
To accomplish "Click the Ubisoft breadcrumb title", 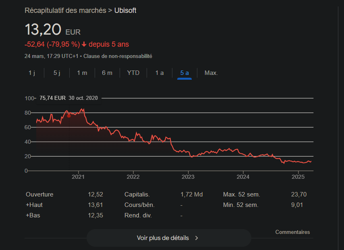I will (125, 10).
